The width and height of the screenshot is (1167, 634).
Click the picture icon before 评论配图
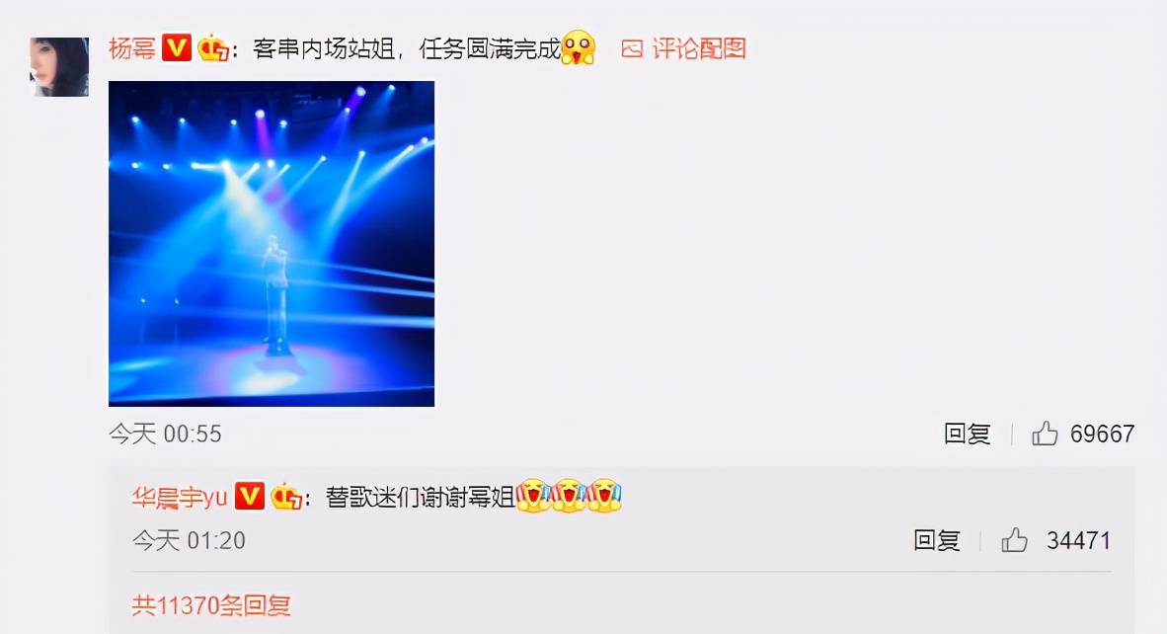(632, 49)
